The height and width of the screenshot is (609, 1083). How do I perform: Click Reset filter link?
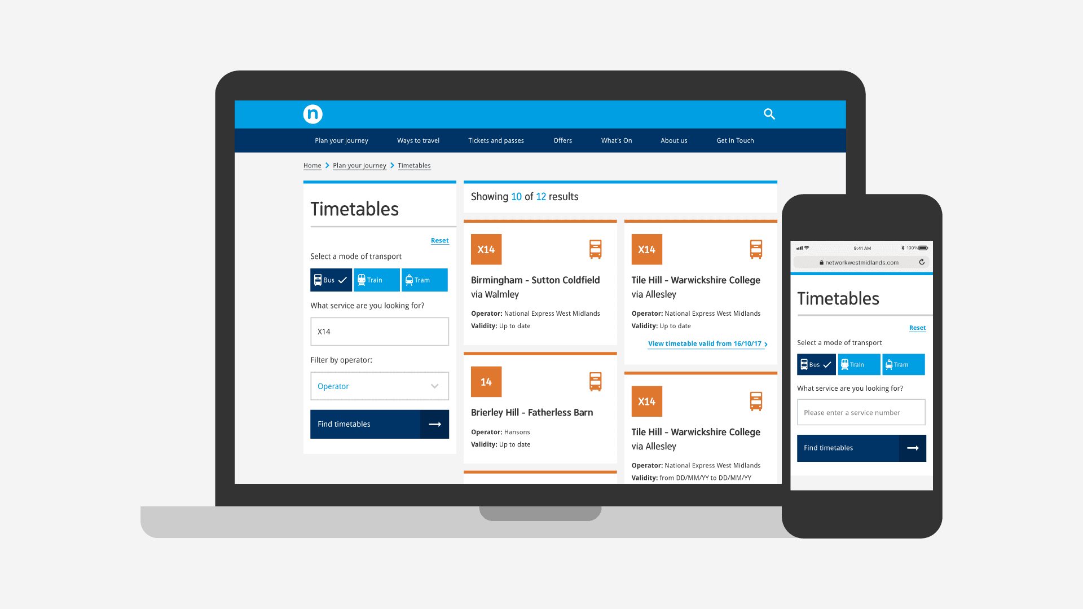click(x=439, y=240)
